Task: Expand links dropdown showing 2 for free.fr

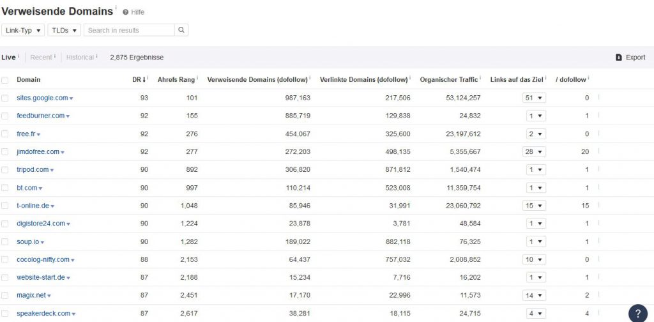Action: (x=536, y=134)
